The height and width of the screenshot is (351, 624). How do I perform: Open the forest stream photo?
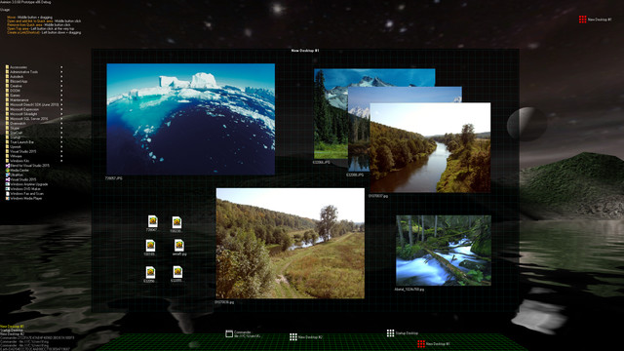tap(444, 251)
